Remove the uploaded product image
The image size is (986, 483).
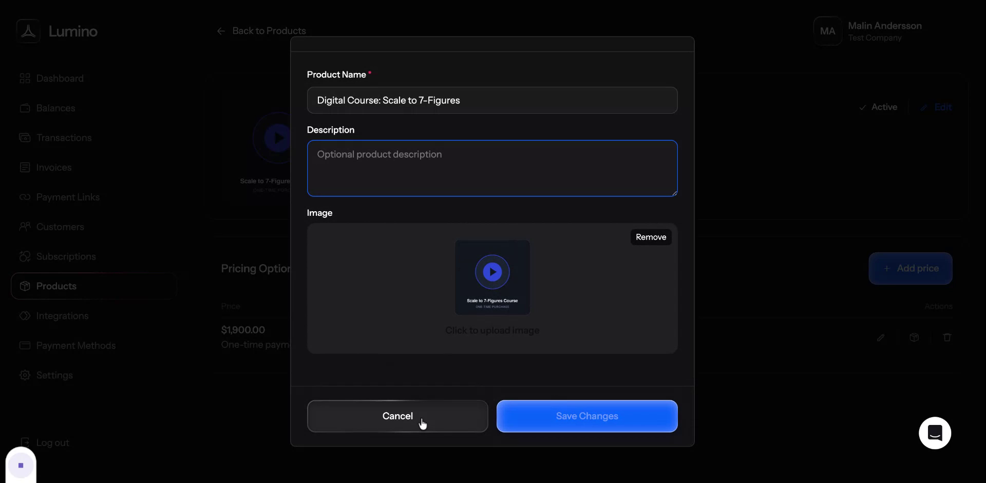(651, 237)
